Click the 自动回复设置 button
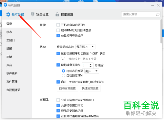 (68, 89)
